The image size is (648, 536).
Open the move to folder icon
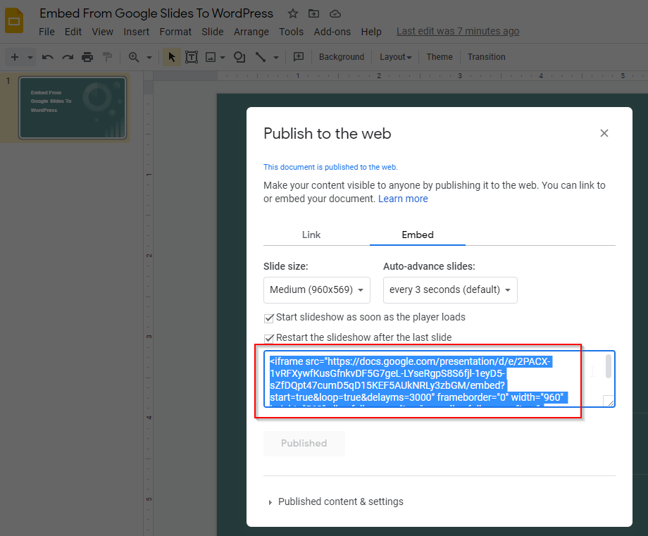click(x=313, y=13)
